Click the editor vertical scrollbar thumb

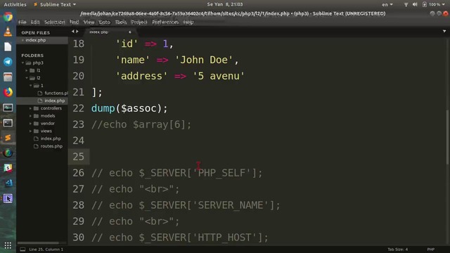coord(447,136)
